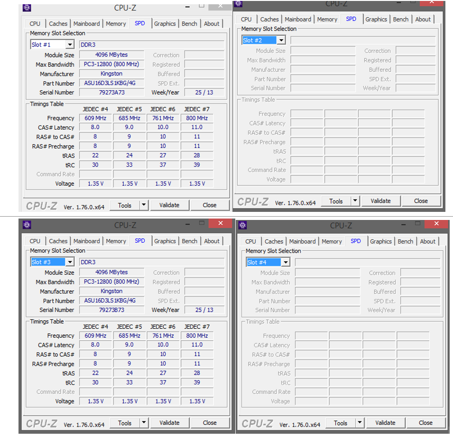Screen dimensions: 453x438
Task: Click the Tools button in the Slot #2 window
Action: tap(336, 201)
